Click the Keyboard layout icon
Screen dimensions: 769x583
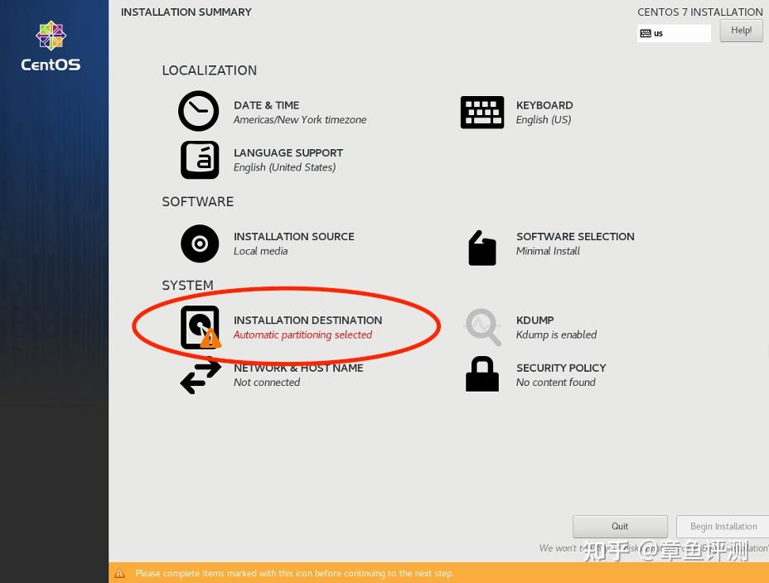[482, 112]
